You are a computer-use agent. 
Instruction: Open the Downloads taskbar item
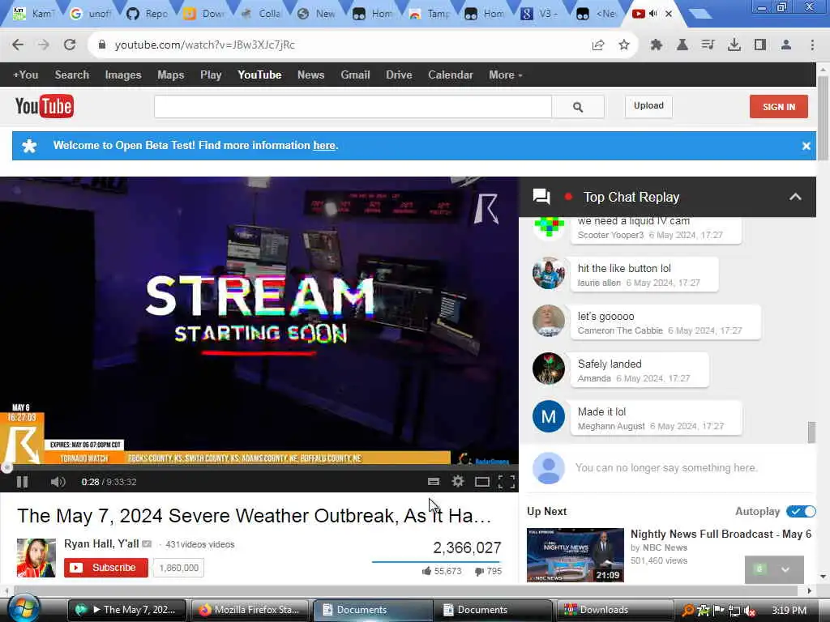(613, 610)
